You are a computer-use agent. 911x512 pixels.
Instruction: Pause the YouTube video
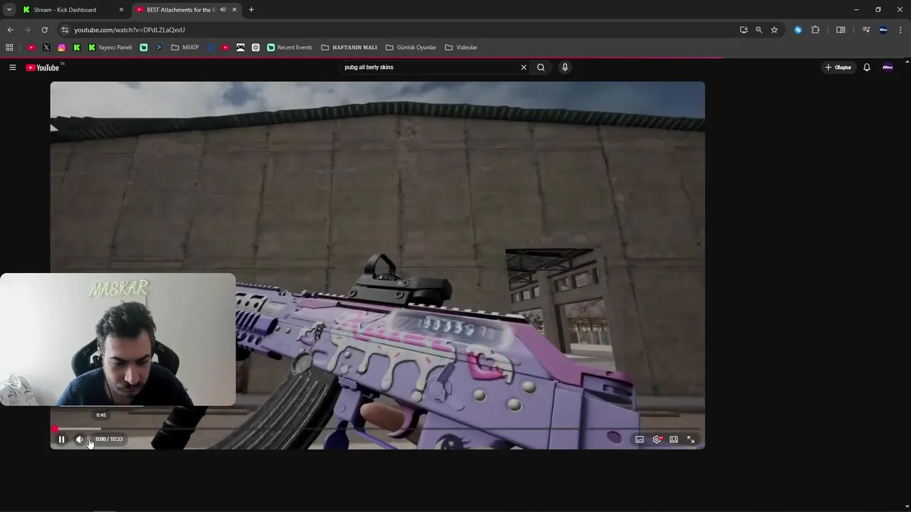point(61,439)
